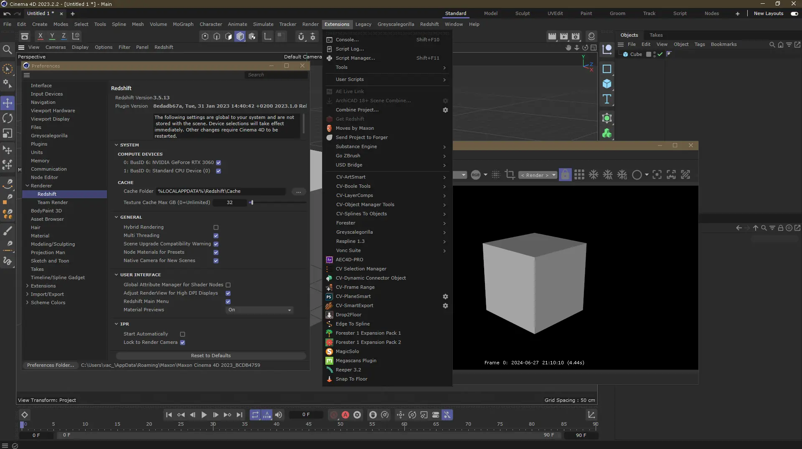Open Script Manager from Extensions menu
This screenshot has width=802, height=449.
pyautogui.click(x=355, y=58)
